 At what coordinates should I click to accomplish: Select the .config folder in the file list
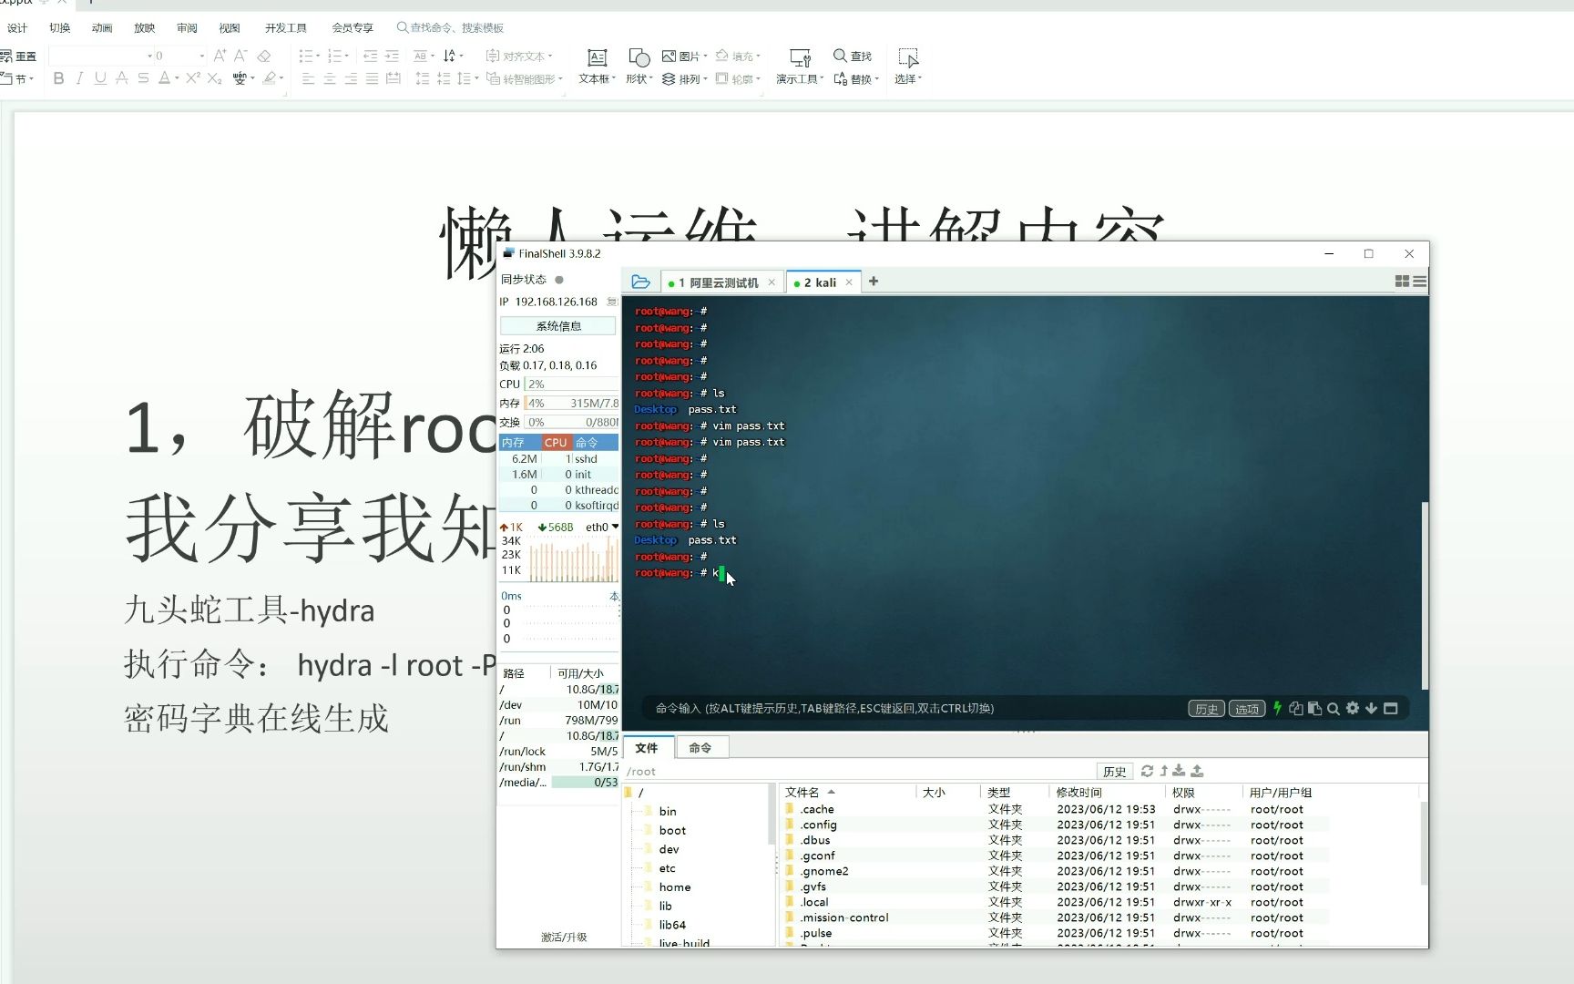(819, 825)
